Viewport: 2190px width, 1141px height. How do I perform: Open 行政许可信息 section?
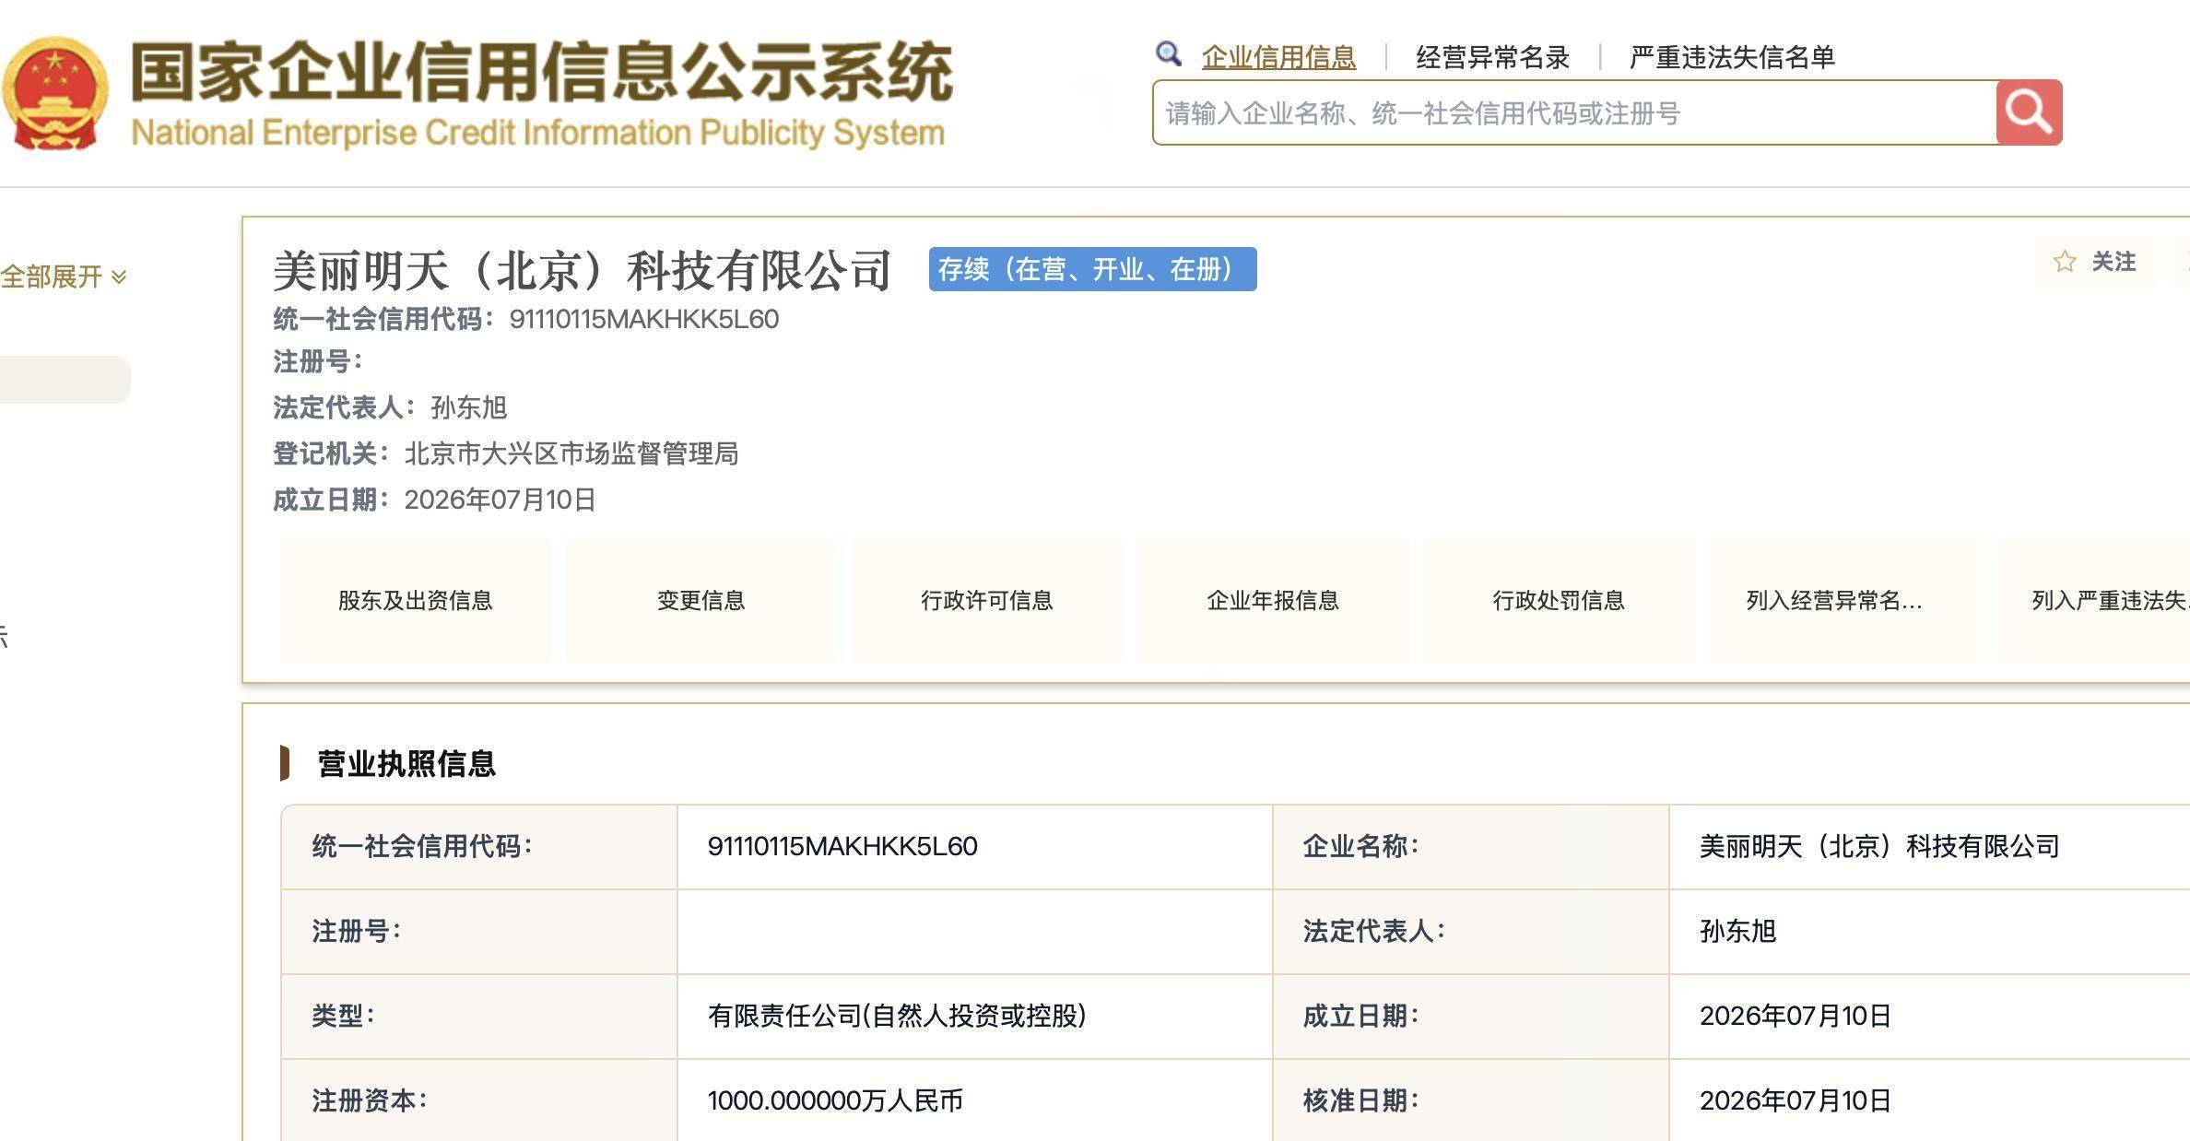[x=987, y=601]
